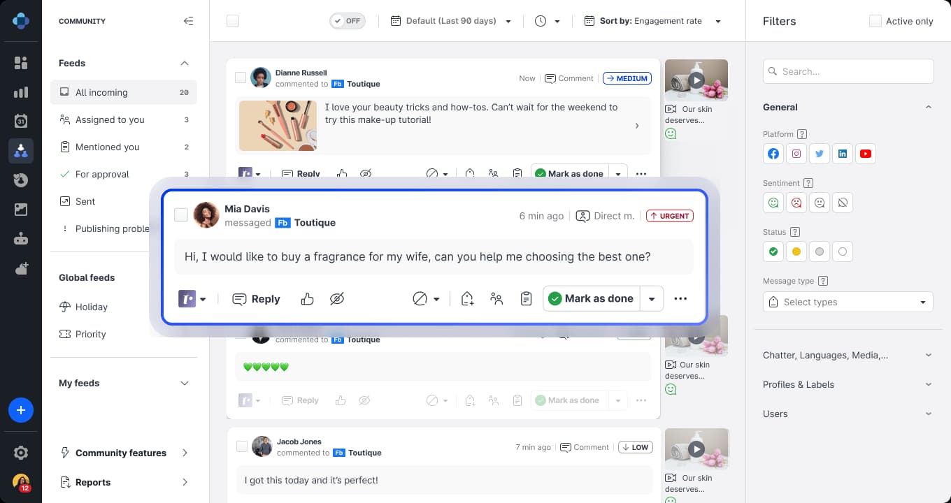This screenshot has height=503, width=951.
Task: Filter by negative sentiment emoji icon
Action: pos(796,203)
